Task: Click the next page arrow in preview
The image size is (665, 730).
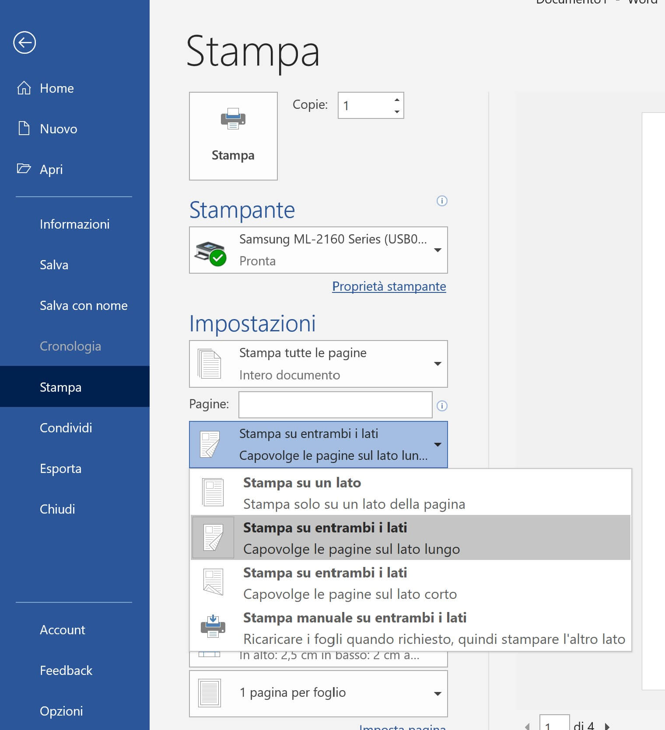Action: click(607, 726)
